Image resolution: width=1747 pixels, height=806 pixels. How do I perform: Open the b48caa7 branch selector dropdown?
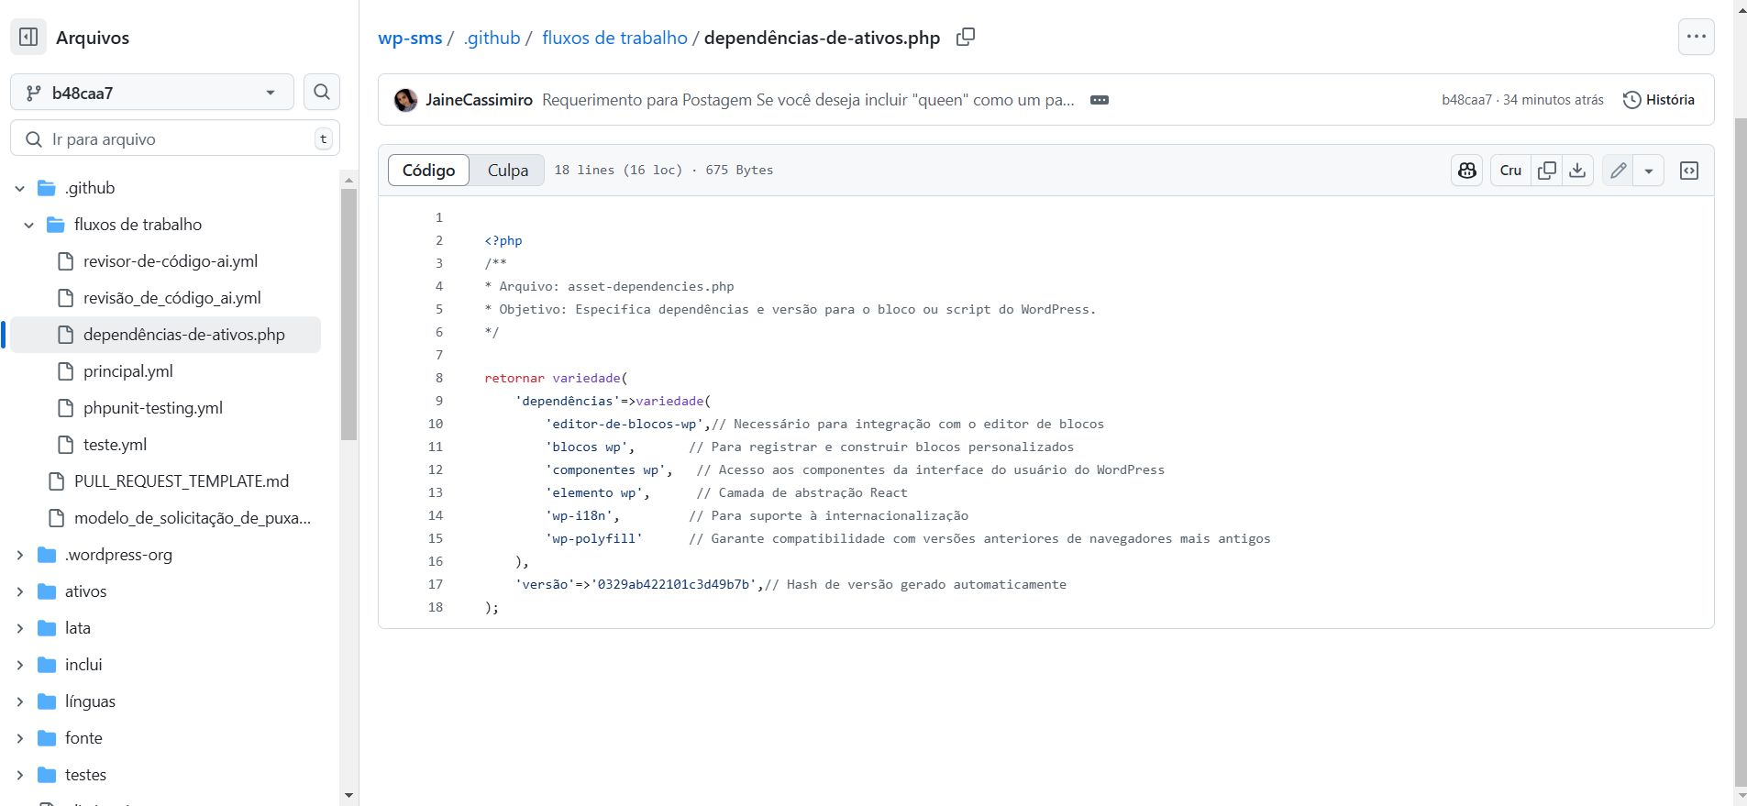coord(152,92)
